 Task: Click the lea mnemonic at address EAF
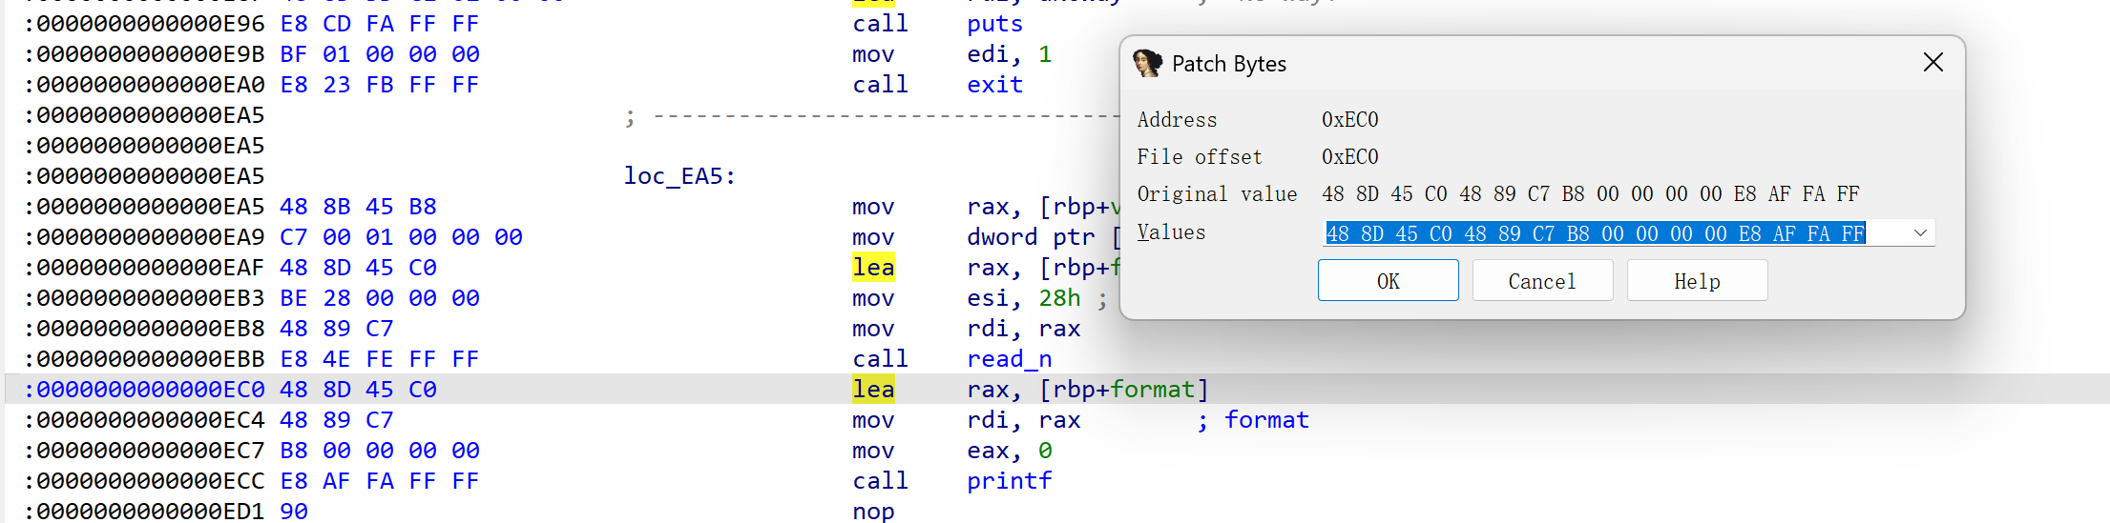[x=873, y=268]
